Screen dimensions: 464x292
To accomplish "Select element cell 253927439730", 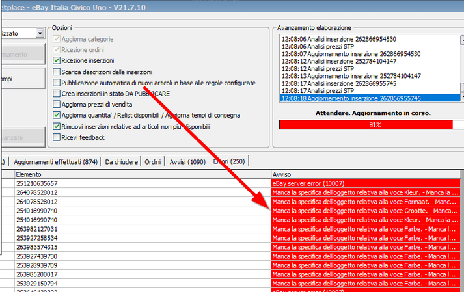I will click(x=143, y=256).
